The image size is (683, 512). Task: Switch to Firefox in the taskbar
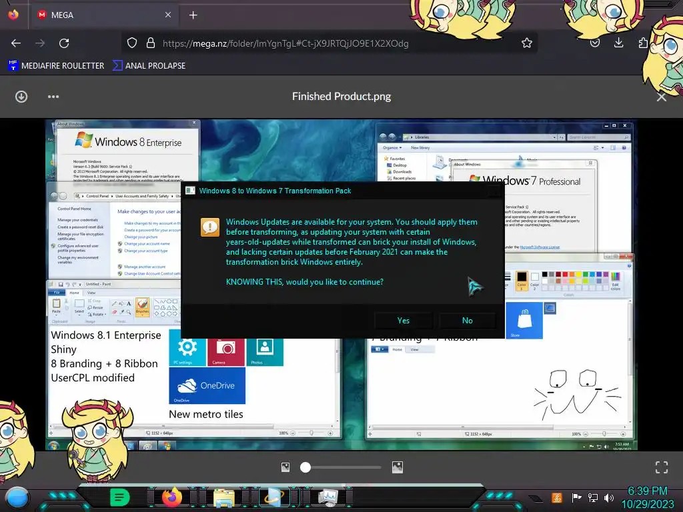tap(172, 497)
